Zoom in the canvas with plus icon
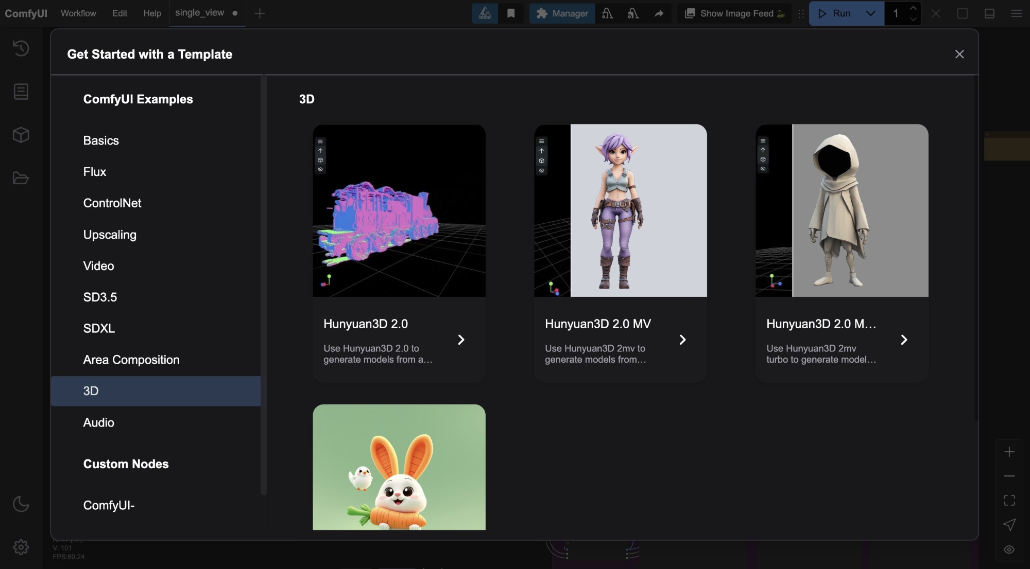Screen dimensions: 1030x569 (x=1009, y=452)
